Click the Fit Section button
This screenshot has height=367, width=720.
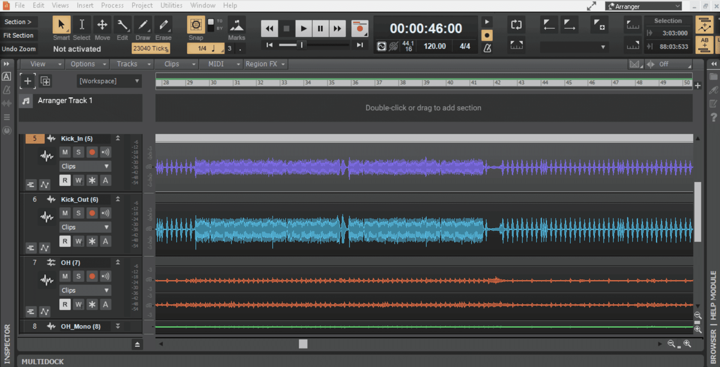point(19,35)
